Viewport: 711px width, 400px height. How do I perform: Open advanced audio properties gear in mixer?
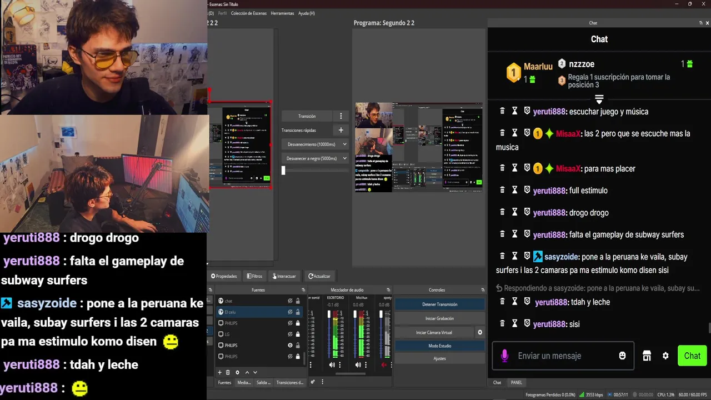(x=313, y=382)
